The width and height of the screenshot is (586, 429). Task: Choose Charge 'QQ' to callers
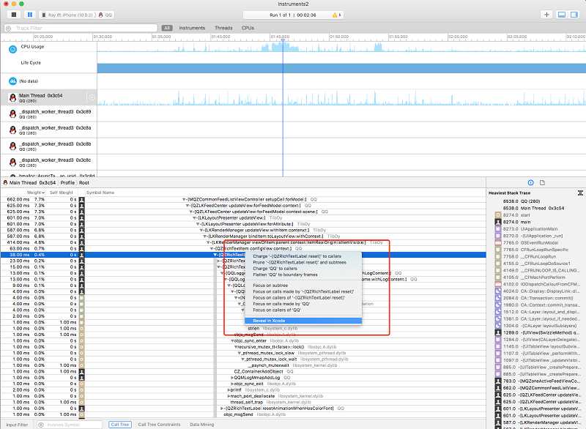pos(303,269)
